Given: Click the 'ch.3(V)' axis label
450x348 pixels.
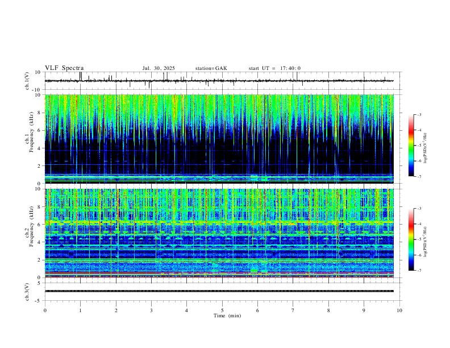Looking at the screenshot, I should 27,292.
